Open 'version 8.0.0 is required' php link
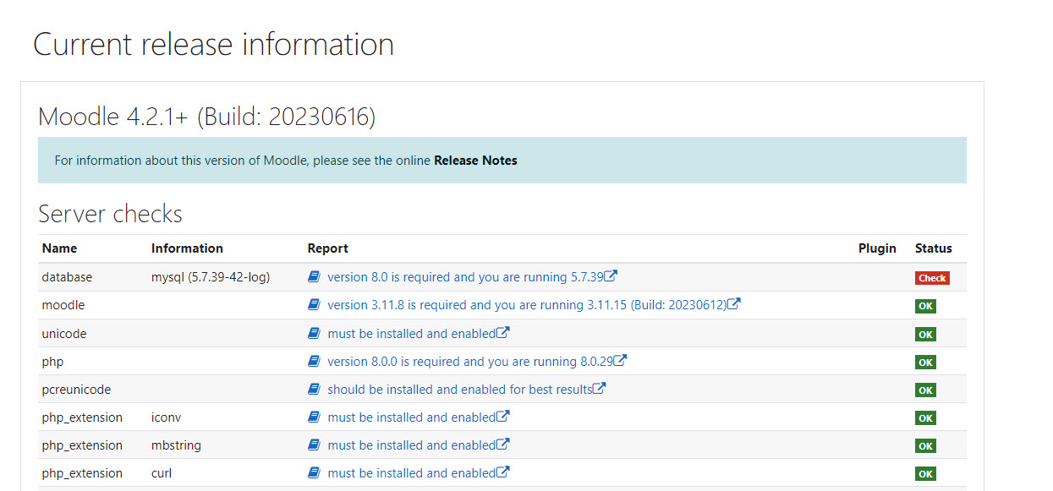 tap(469, 362)
